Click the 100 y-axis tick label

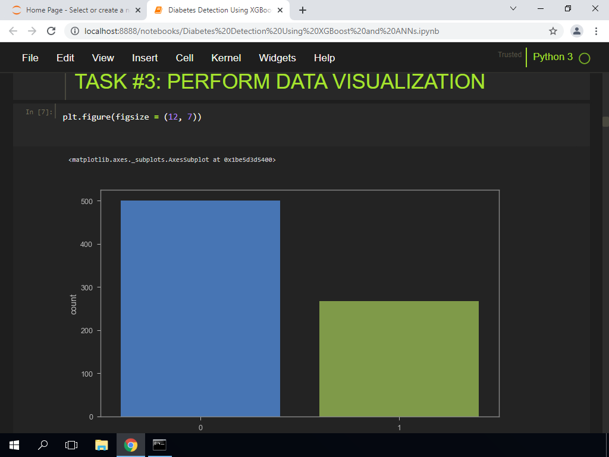coord(87,374)
